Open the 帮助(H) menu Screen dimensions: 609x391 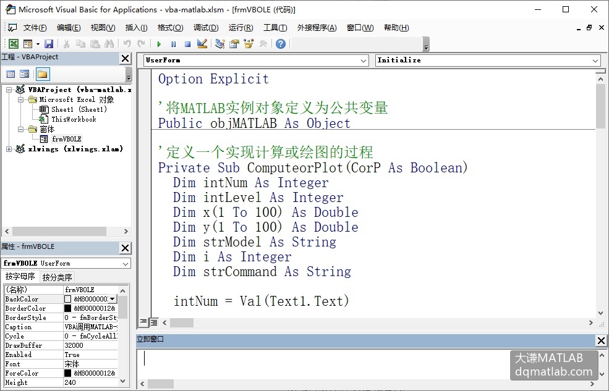pos(396,28)
